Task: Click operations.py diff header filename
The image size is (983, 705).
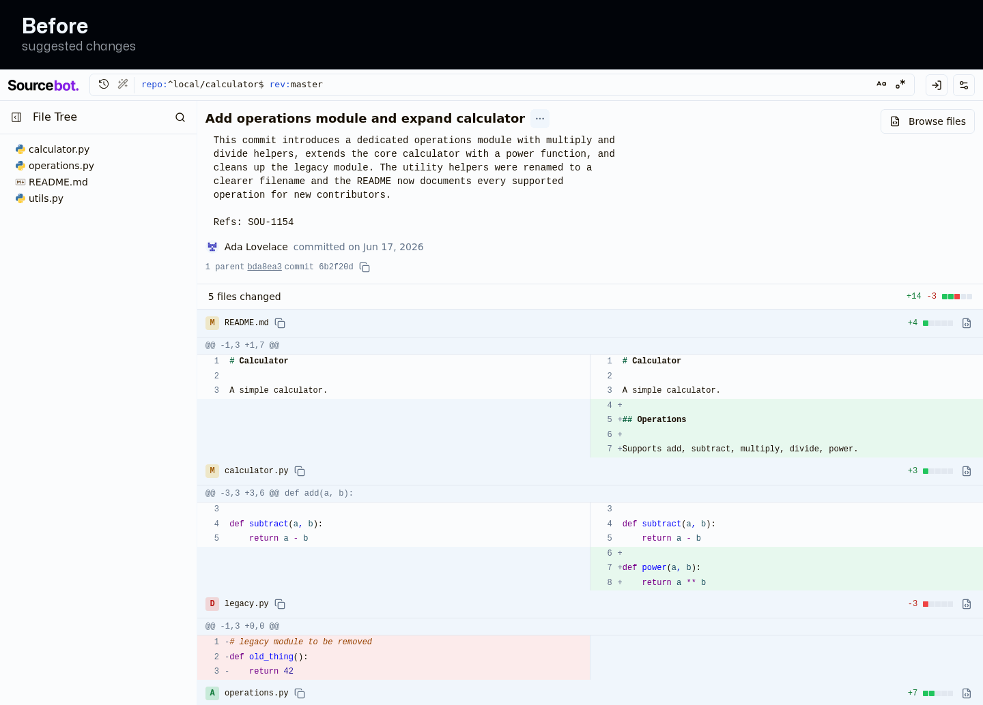Action: pyautogui.click(x=257, y=693)
